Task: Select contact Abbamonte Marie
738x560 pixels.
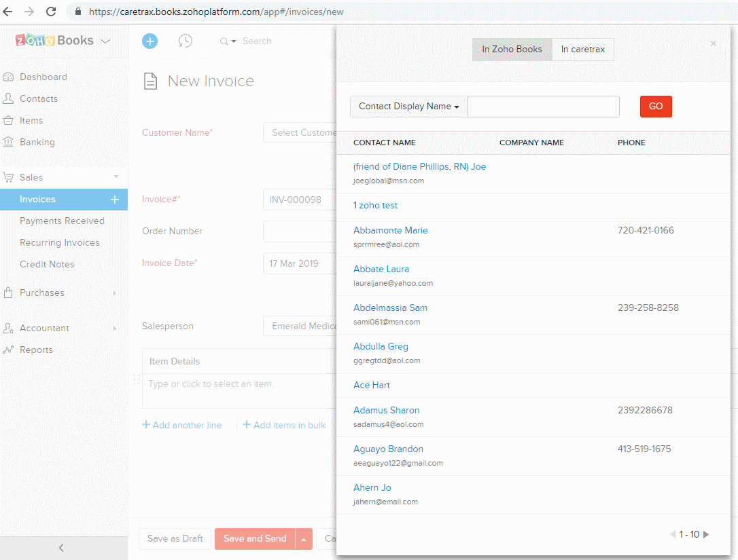Action: [391, 230]
